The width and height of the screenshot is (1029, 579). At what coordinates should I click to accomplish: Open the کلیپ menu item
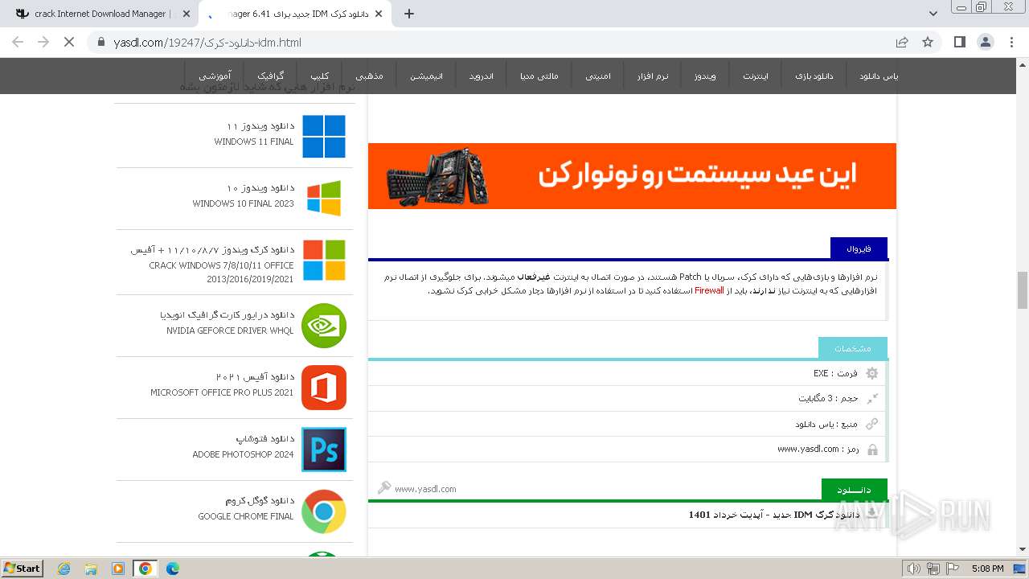(319, 76)
